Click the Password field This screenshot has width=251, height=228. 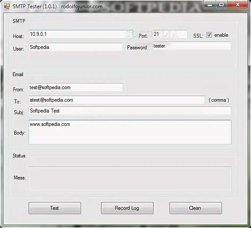tap(192, 46)
